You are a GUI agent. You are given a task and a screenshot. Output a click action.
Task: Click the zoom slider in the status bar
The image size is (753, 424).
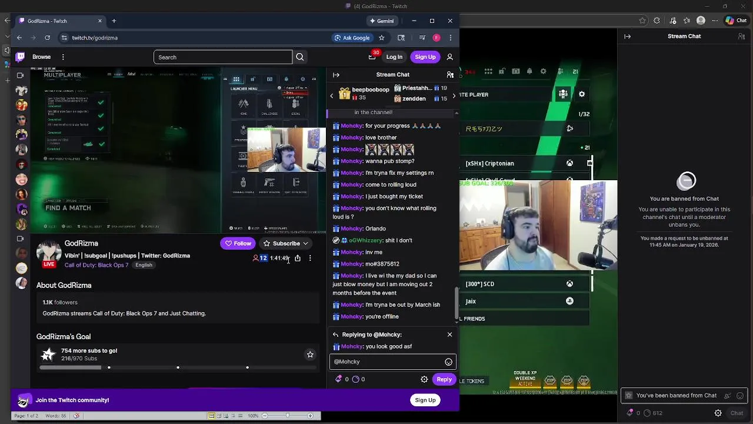click(287, 416)
